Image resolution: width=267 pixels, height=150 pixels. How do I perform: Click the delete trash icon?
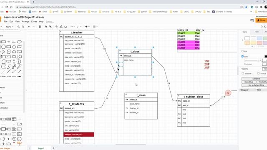click(x=40, y=27)
